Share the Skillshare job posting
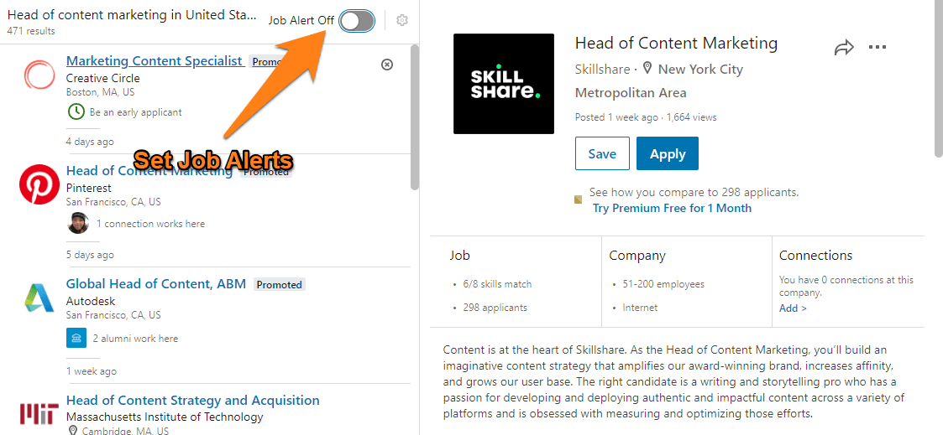The width and height of the screenshot is (943, 435). coord(843,48)
